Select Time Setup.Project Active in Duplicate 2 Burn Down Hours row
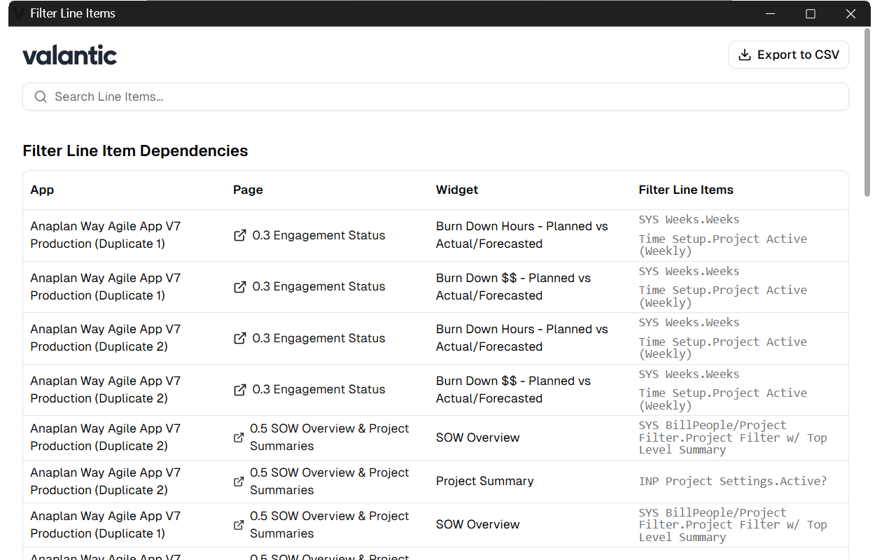Screen dimensions: 896x560 pyautogui.click(x=723, y=348)
